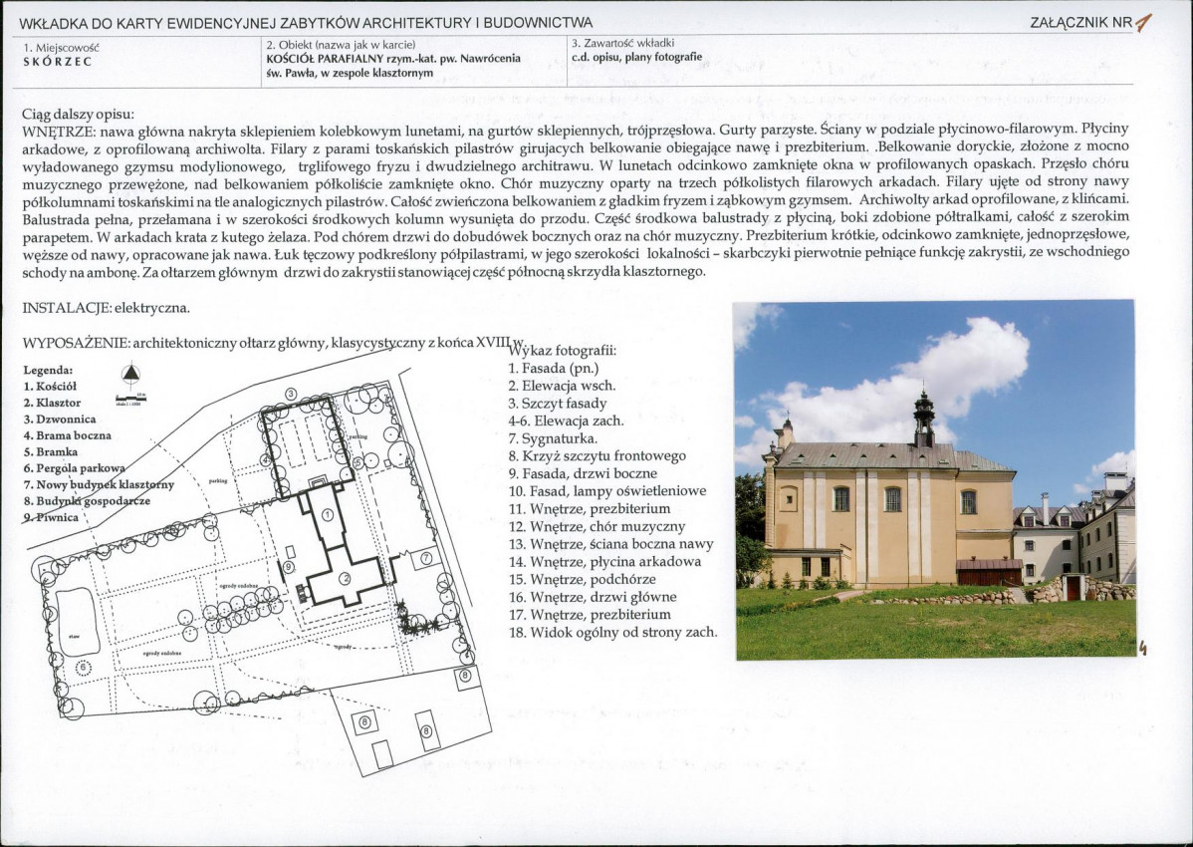Screen dimensions: 1193x847
Task: Click map marker 1 on the church
Action: click(x=327, y=515)
